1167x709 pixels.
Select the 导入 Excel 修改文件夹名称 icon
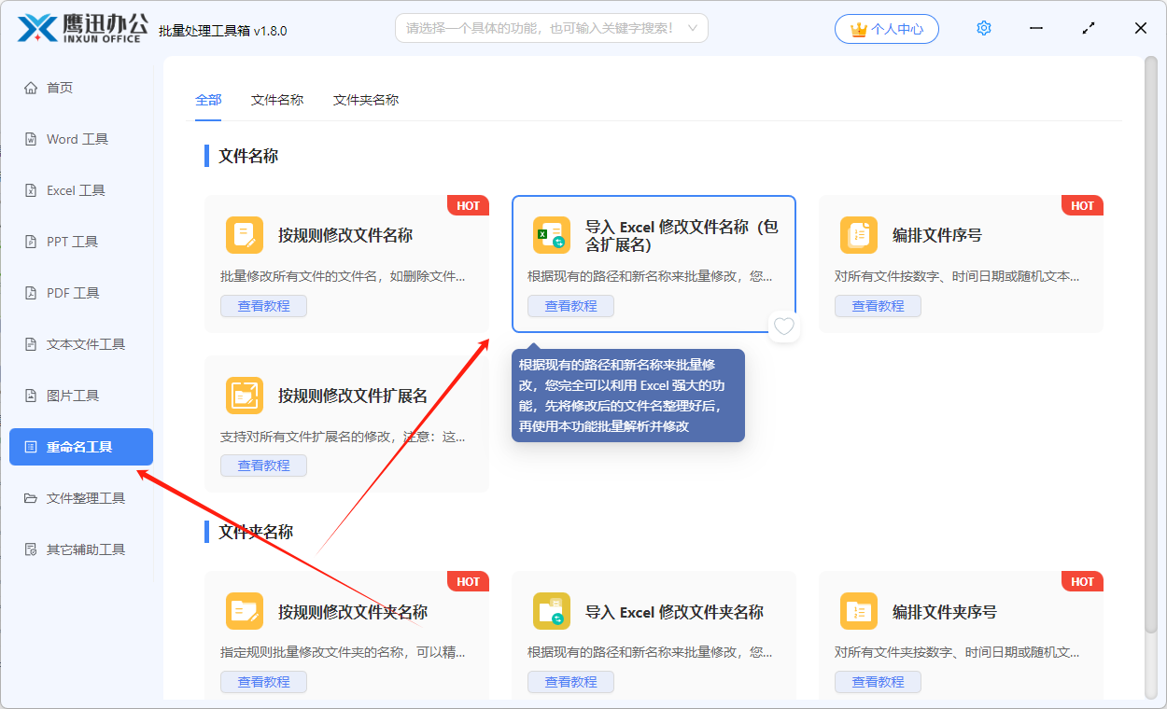[x=552, y=611]
